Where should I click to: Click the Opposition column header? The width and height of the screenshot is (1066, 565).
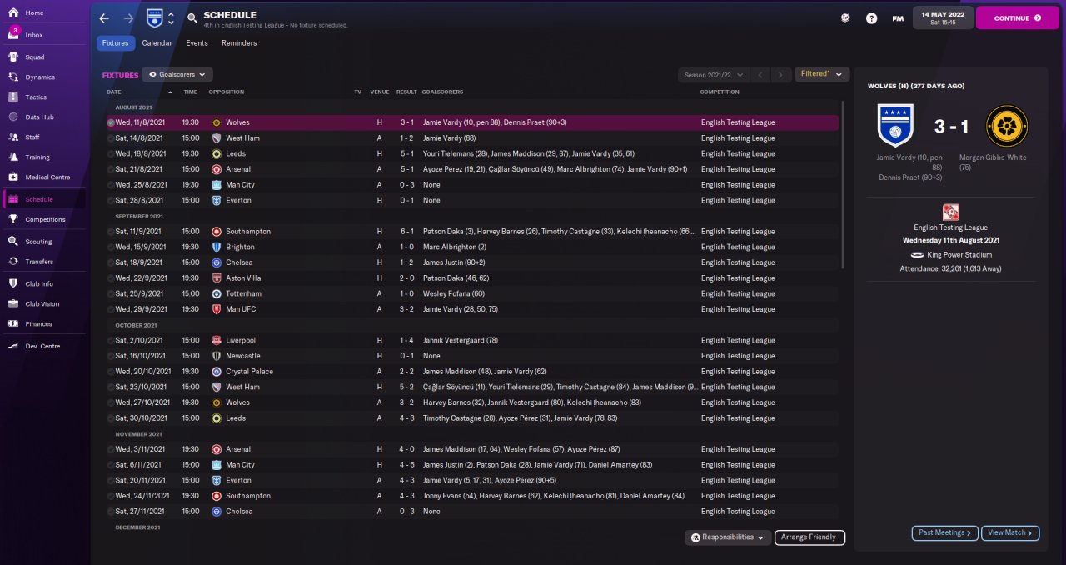(227, 92)
